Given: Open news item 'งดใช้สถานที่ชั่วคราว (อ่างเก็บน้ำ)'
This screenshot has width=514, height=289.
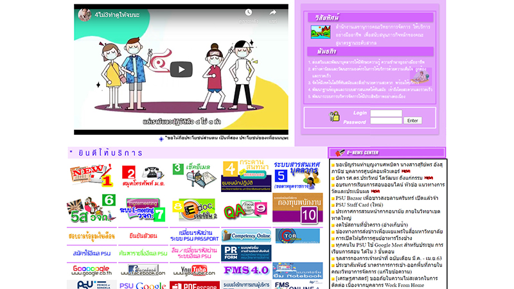Looking at the screenshot, I should coord(371,225).
